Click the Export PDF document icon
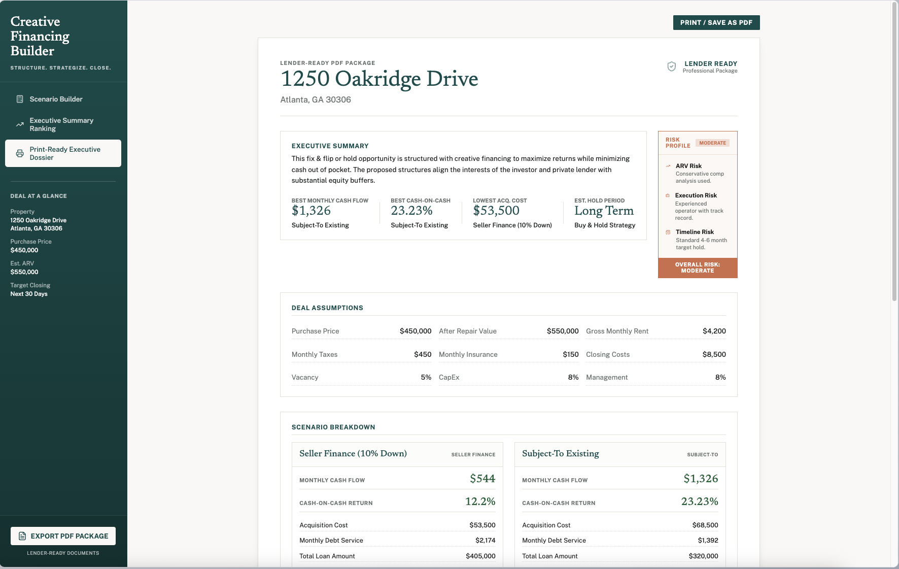The image size is (899, 569). click(x=22, y=536)
